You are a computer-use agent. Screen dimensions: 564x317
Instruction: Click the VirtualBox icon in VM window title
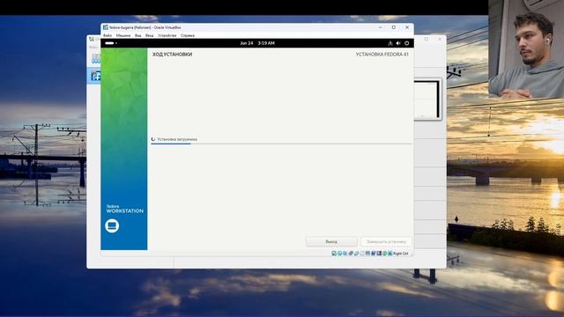tap(106, 27)
